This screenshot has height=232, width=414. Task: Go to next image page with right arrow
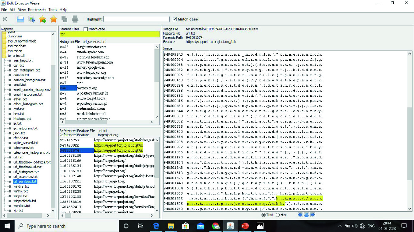coord(313,215)
